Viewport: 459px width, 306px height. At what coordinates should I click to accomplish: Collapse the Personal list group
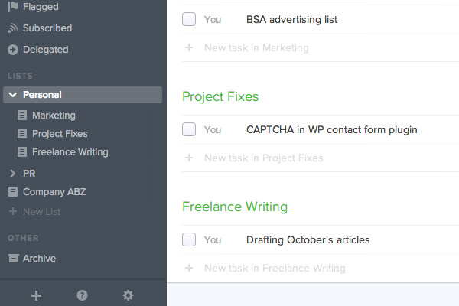[13, 95]
